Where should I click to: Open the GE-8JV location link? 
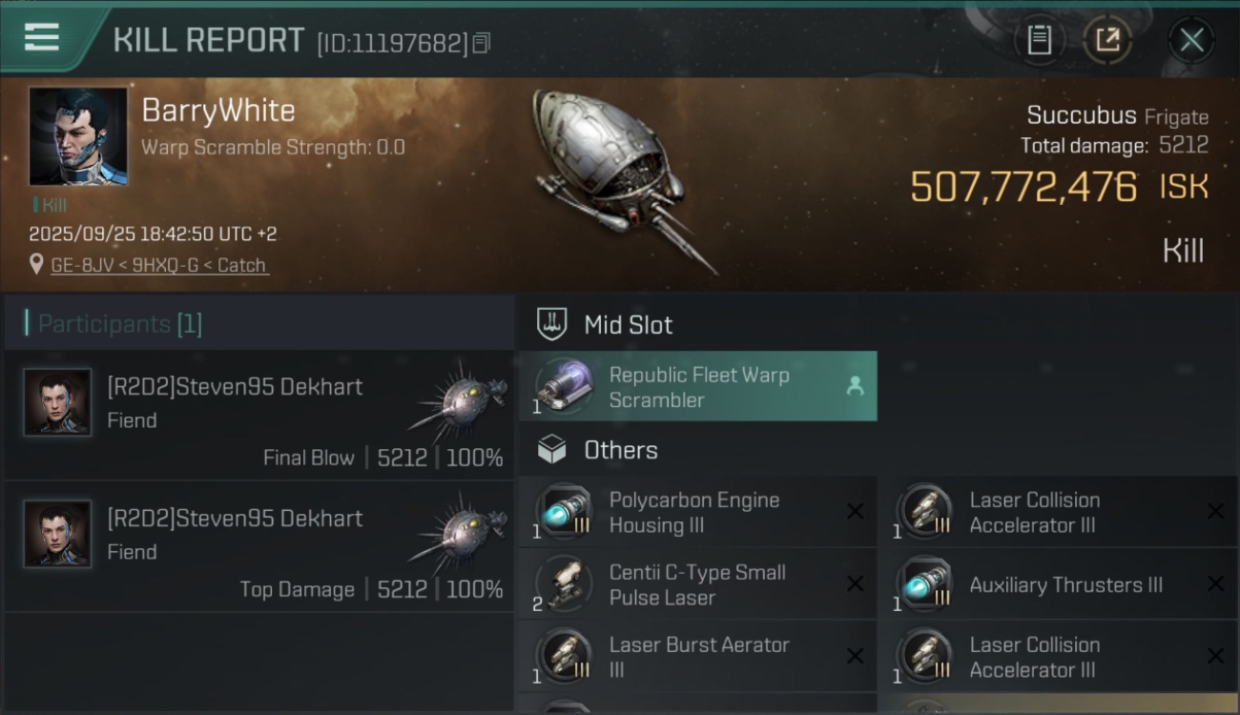click(x=158, y=265)
